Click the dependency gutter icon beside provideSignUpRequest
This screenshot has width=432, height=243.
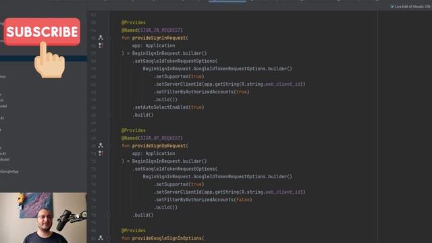click(101, 146)
